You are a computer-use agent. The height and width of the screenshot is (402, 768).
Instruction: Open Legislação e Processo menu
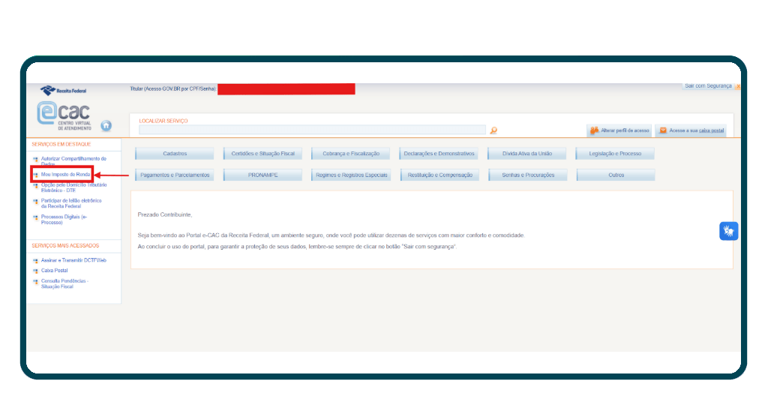(x=615, y=154)
